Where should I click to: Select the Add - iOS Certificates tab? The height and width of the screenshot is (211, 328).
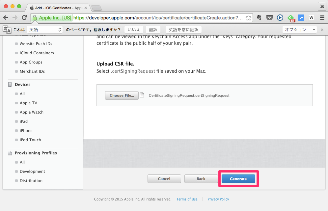(58, 8)
